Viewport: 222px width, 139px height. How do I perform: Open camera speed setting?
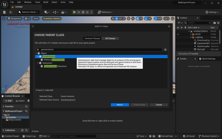tap(166, 19)
